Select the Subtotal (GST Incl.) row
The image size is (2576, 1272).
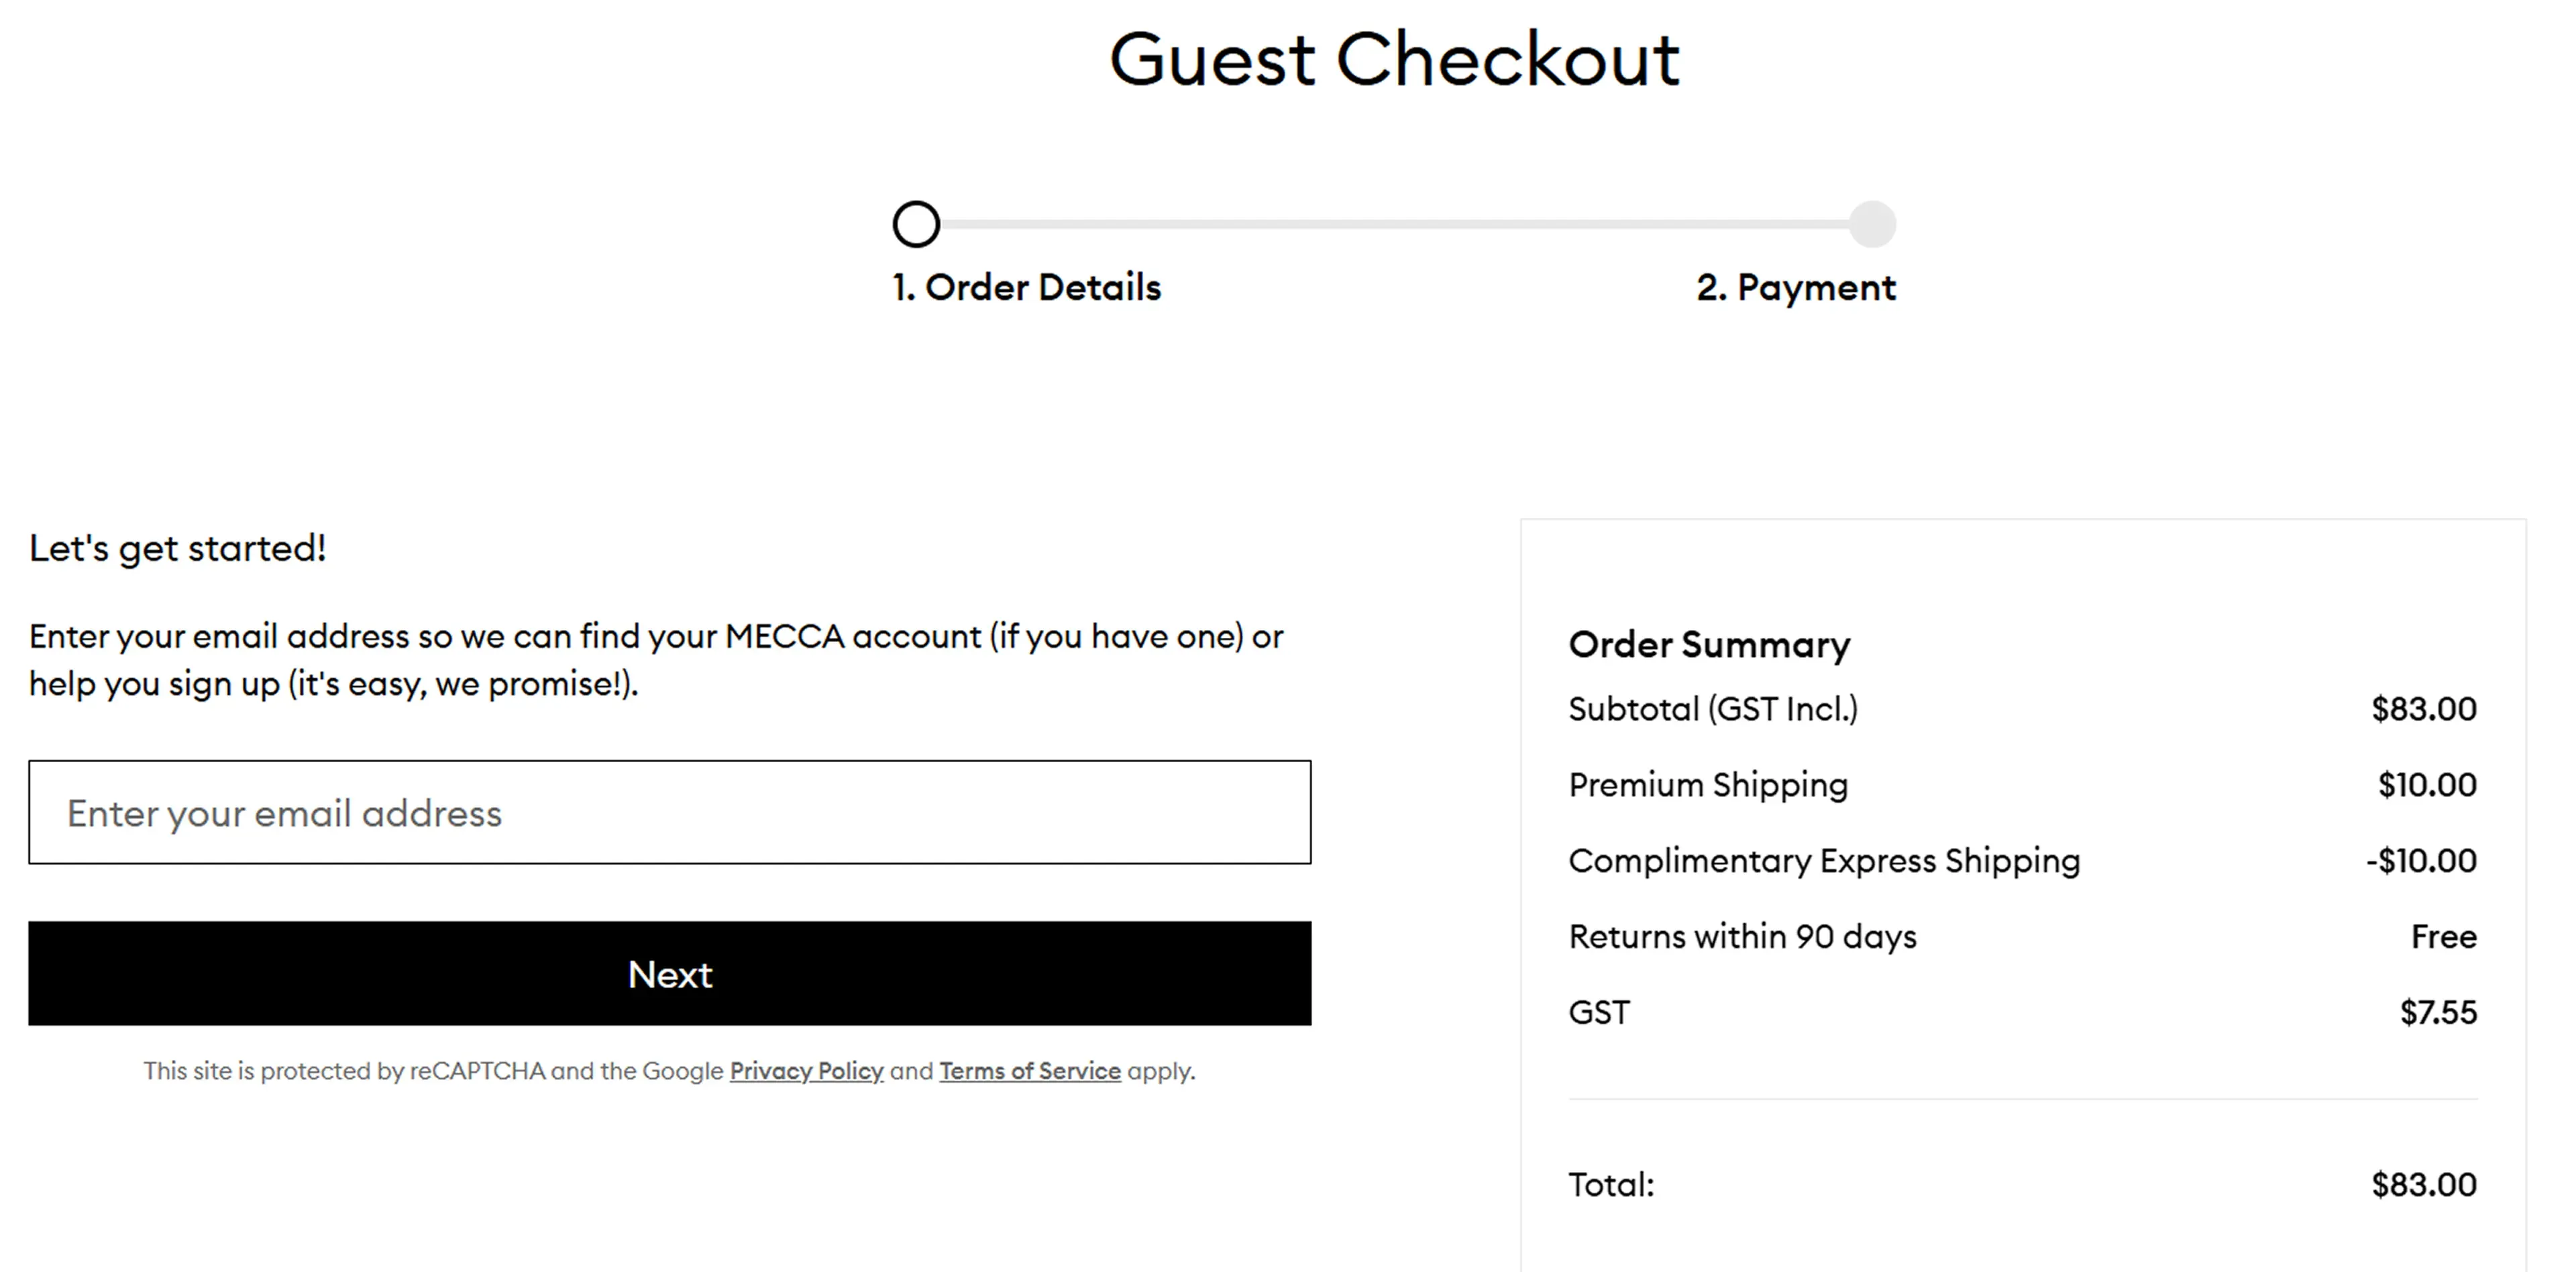tap(1714, 709)
